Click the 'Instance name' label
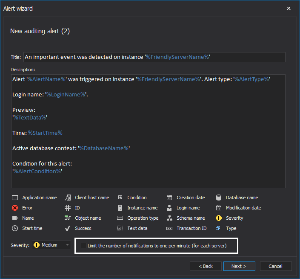This screenshot has height=279, width=300. 143,208
